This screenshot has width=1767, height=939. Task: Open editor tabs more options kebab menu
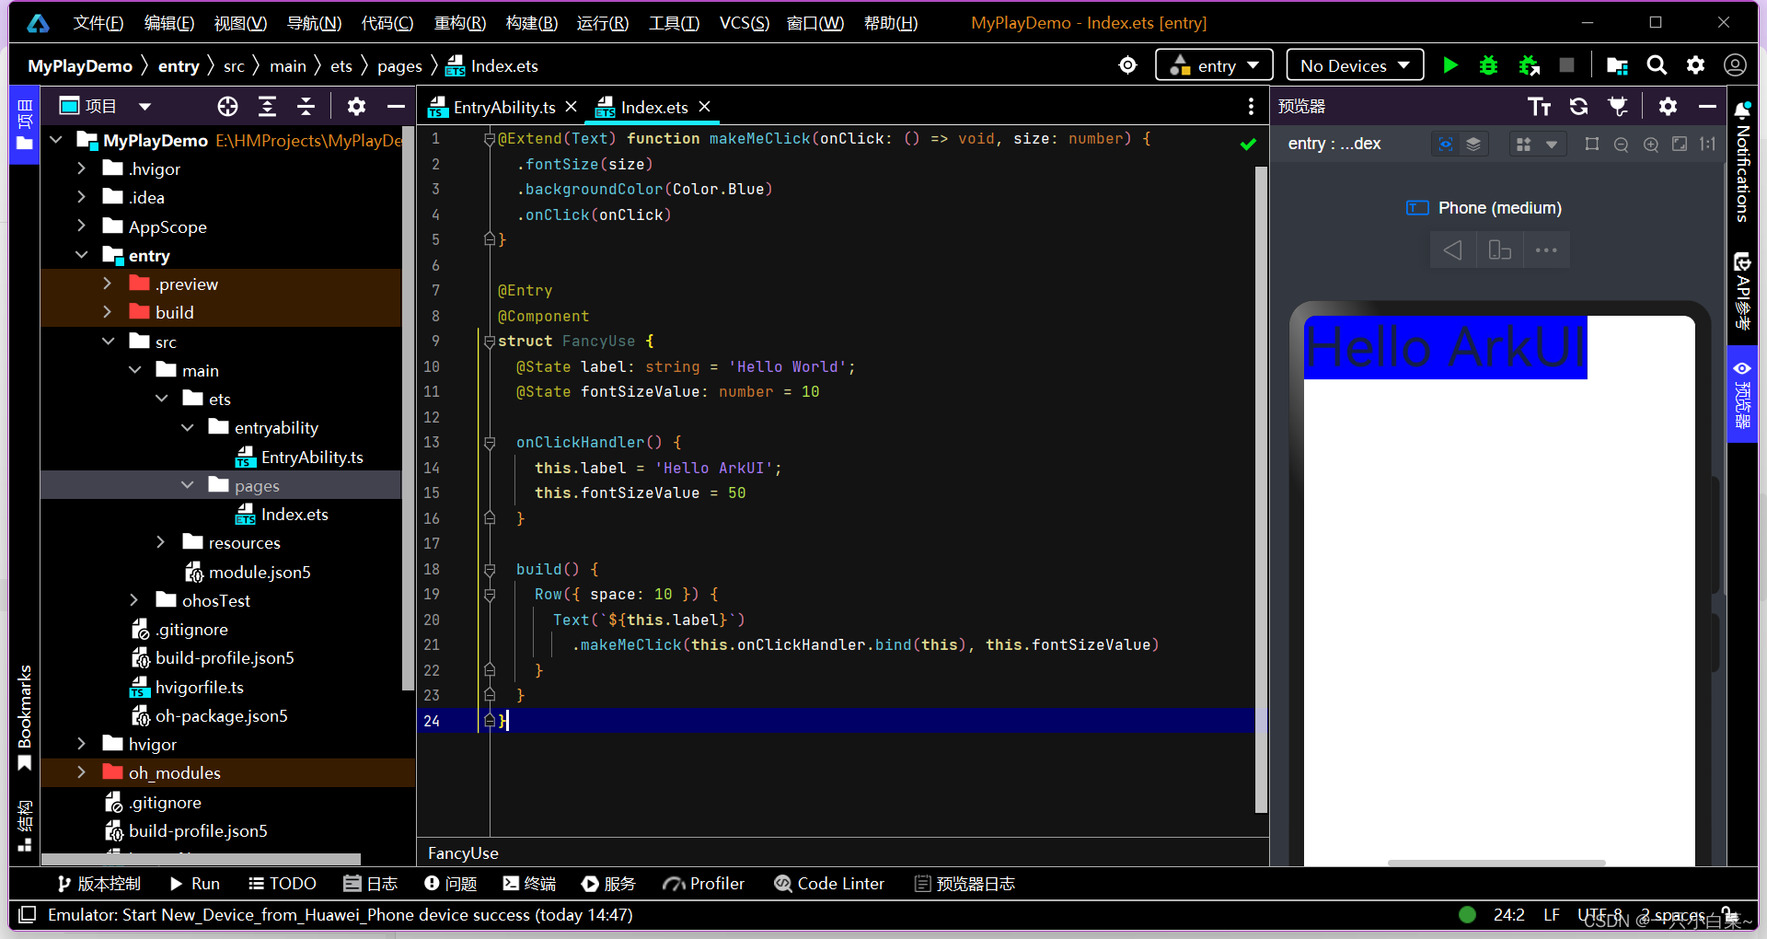tap(1251, 107)
